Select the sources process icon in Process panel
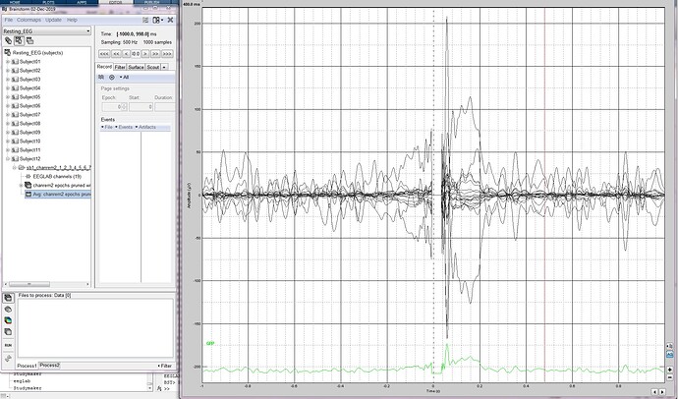This screenshot has height=399, width=678. click(8, 310)
